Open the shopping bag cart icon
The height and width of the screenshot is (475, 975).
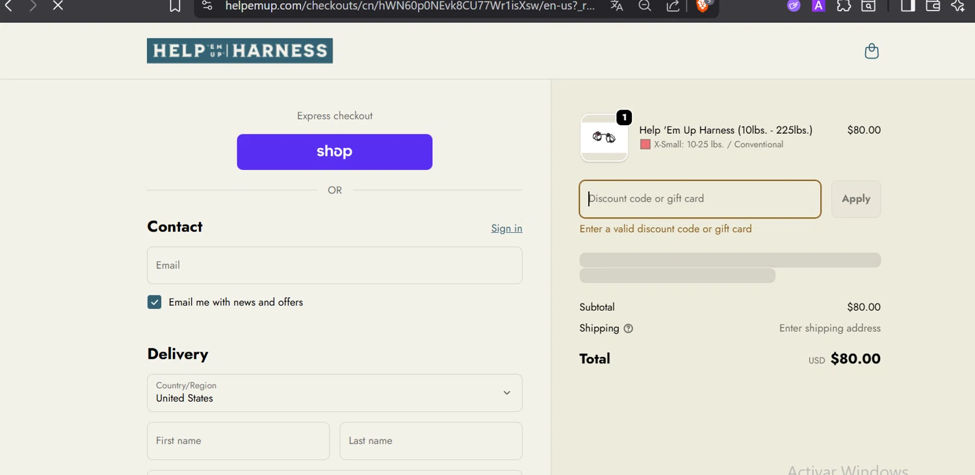point(872,51)
